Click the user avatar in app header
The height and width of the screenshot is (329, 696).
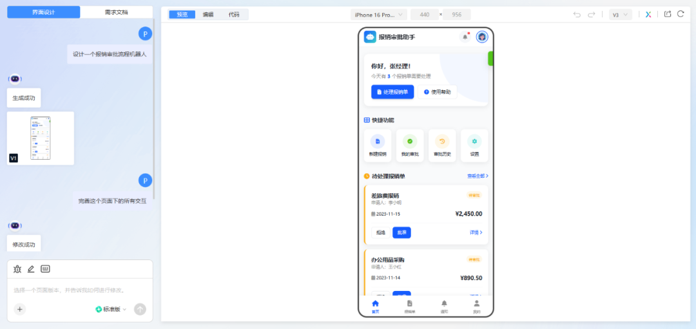(482, 37)
